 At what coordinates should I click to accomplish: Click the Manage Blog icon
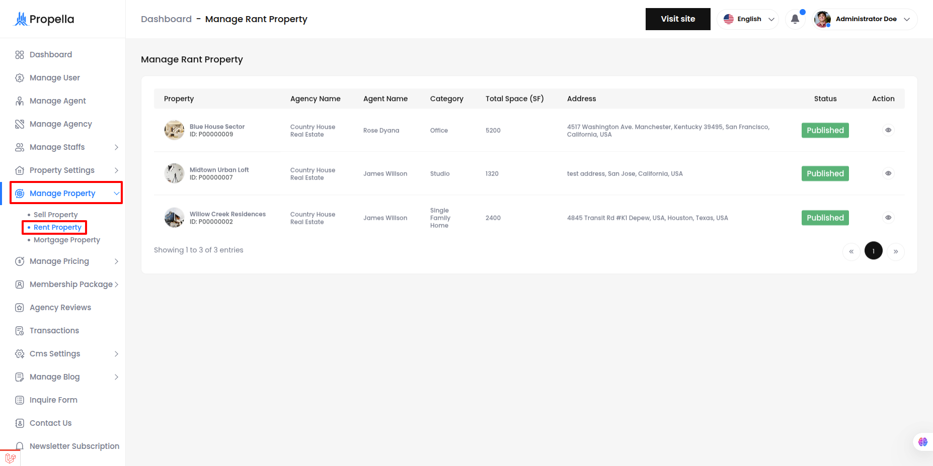[x=20, y=377]
